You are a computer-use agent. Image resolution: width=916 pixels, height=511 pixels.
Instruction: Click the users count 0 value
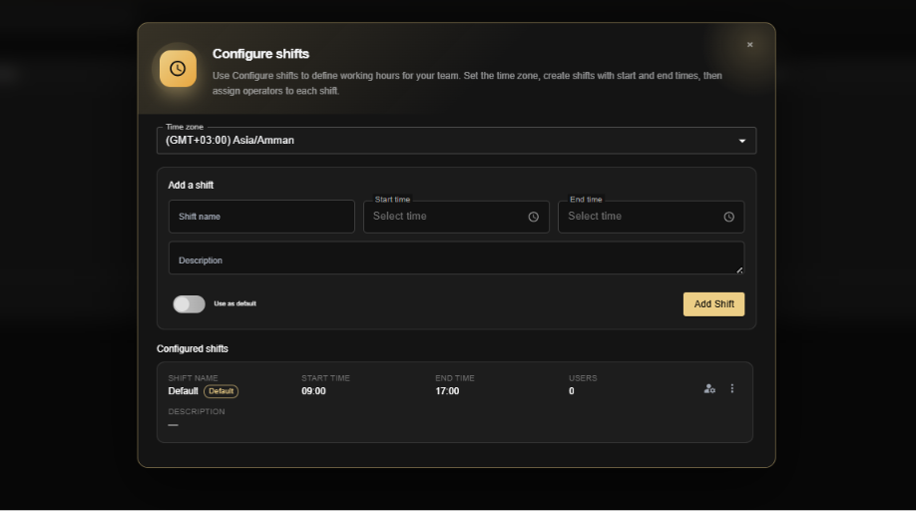(x=572, y=391)
